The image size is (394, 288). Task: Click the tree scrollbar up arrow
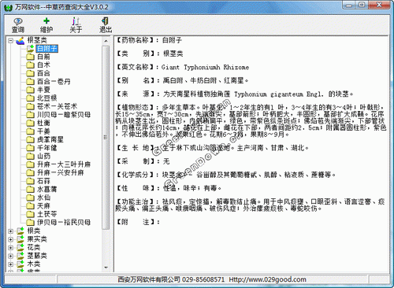[x=106, y=41]
